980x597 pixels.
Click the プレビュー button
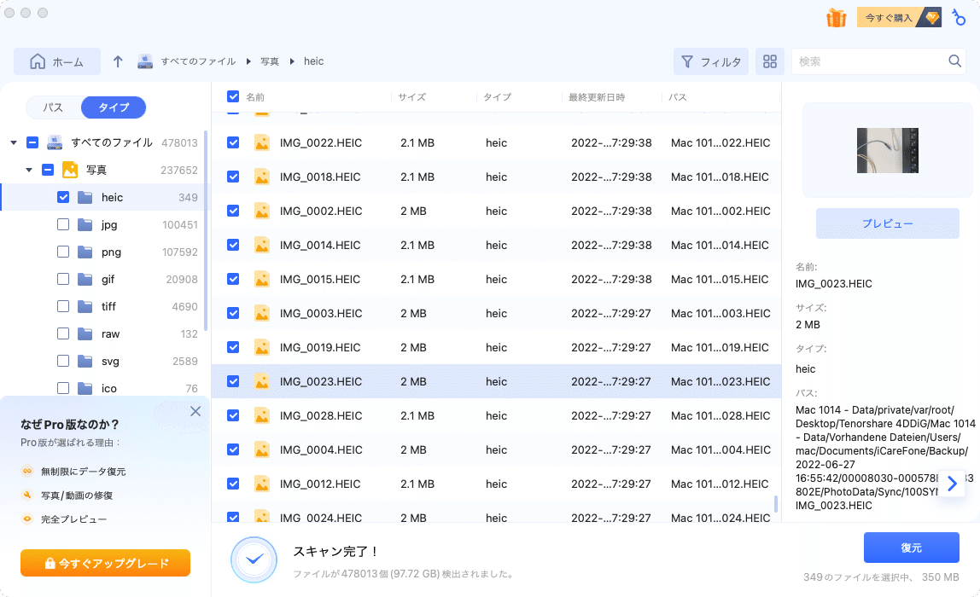point(888,223)
